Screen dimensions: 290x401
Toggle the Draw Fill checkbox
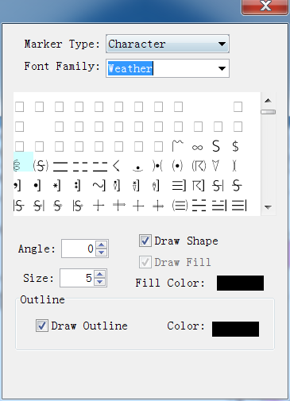click(145, 262)
